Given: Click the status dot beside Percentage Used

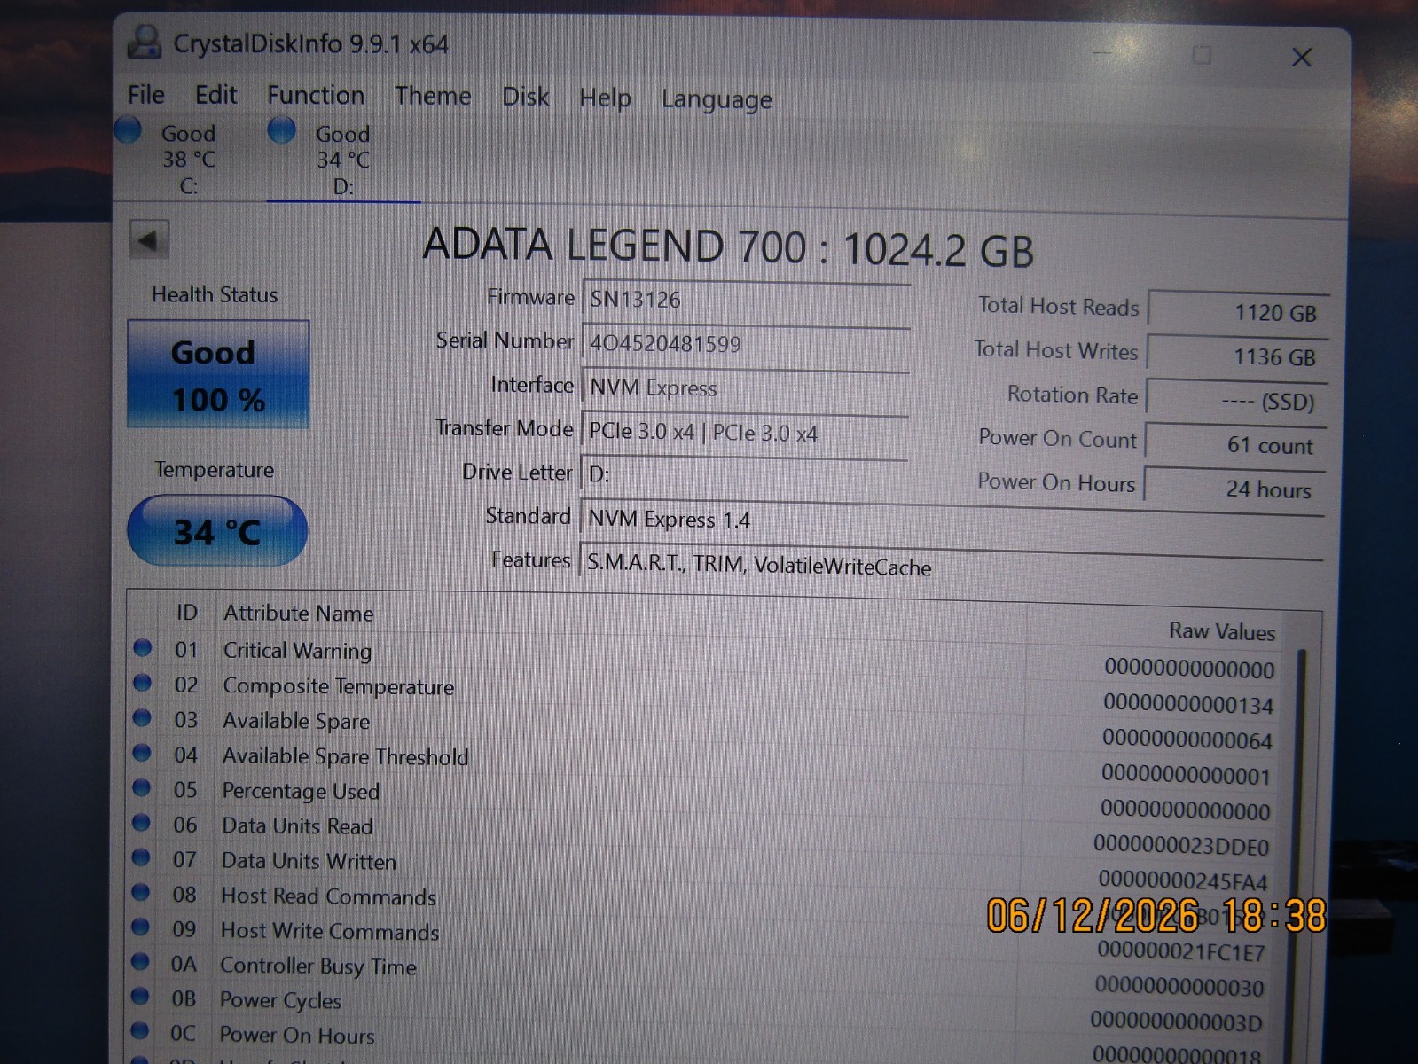Looking at the screenshot, I should [141, 787].
